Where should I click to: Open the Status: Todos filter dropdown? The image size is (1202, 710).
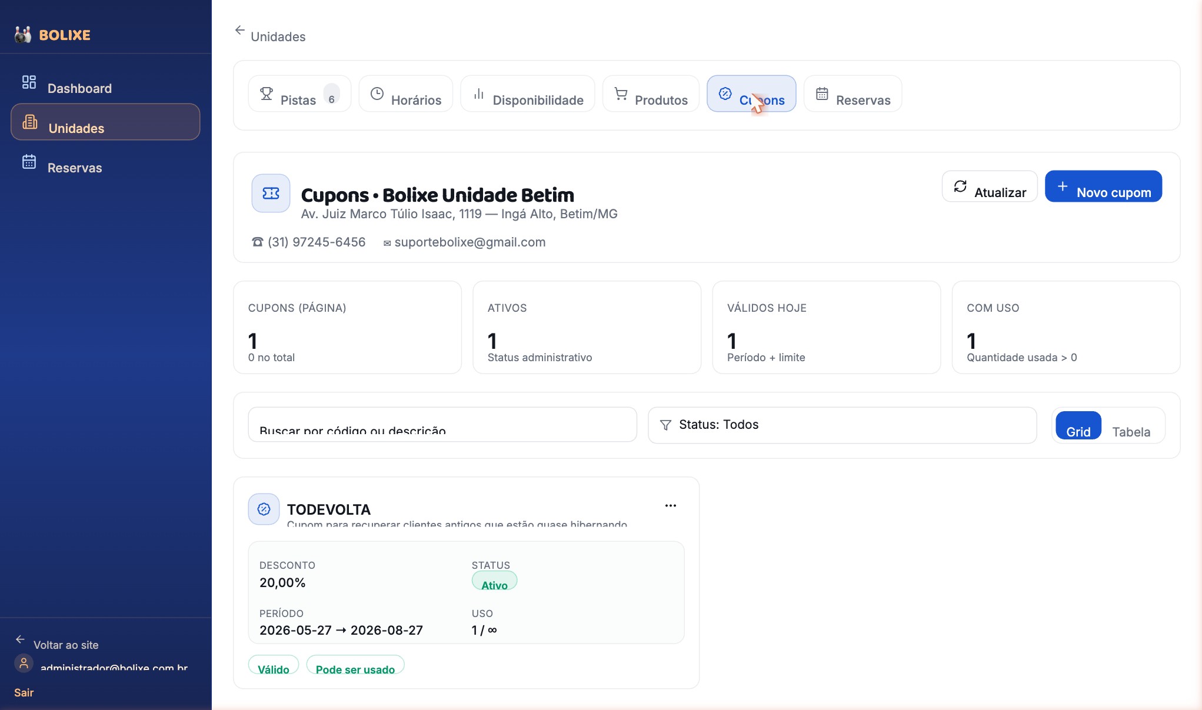[842, 425]
